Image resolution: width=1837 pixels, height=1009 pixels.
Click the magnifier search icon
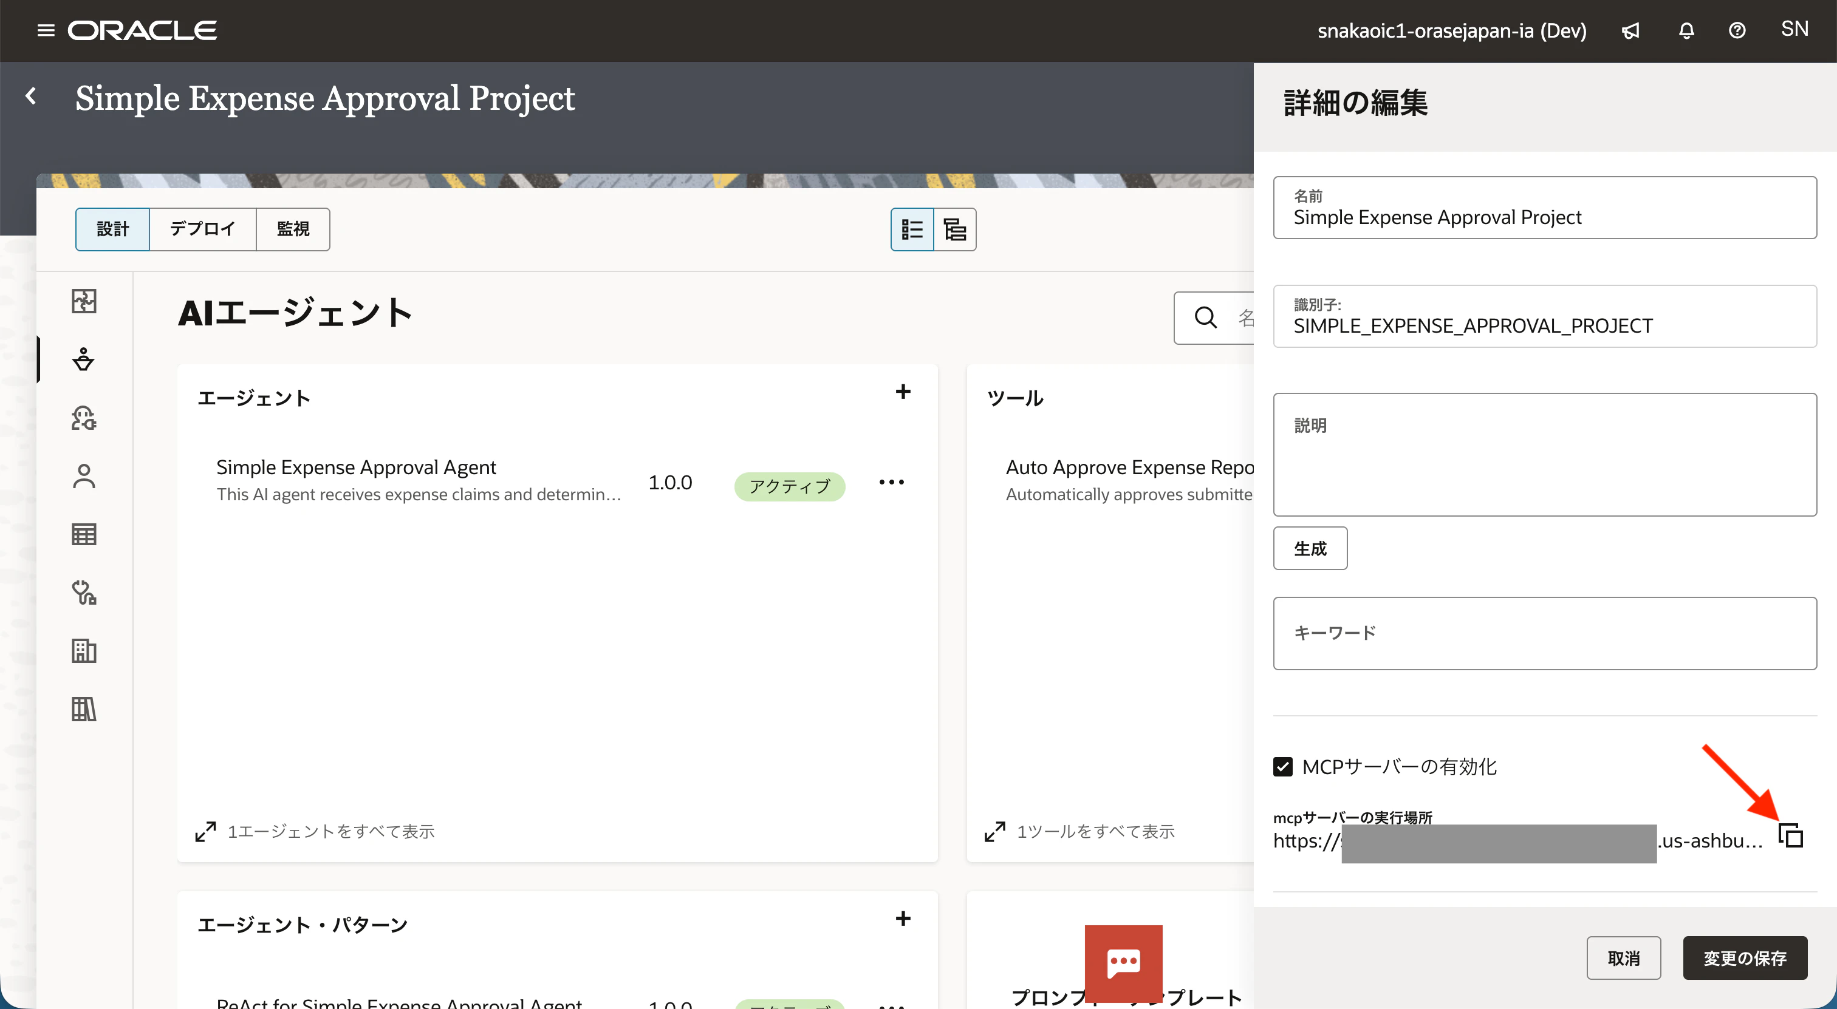(x=1206, y=317)
